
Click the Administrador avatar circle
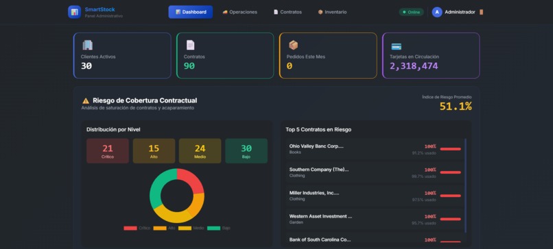[437, 12]
